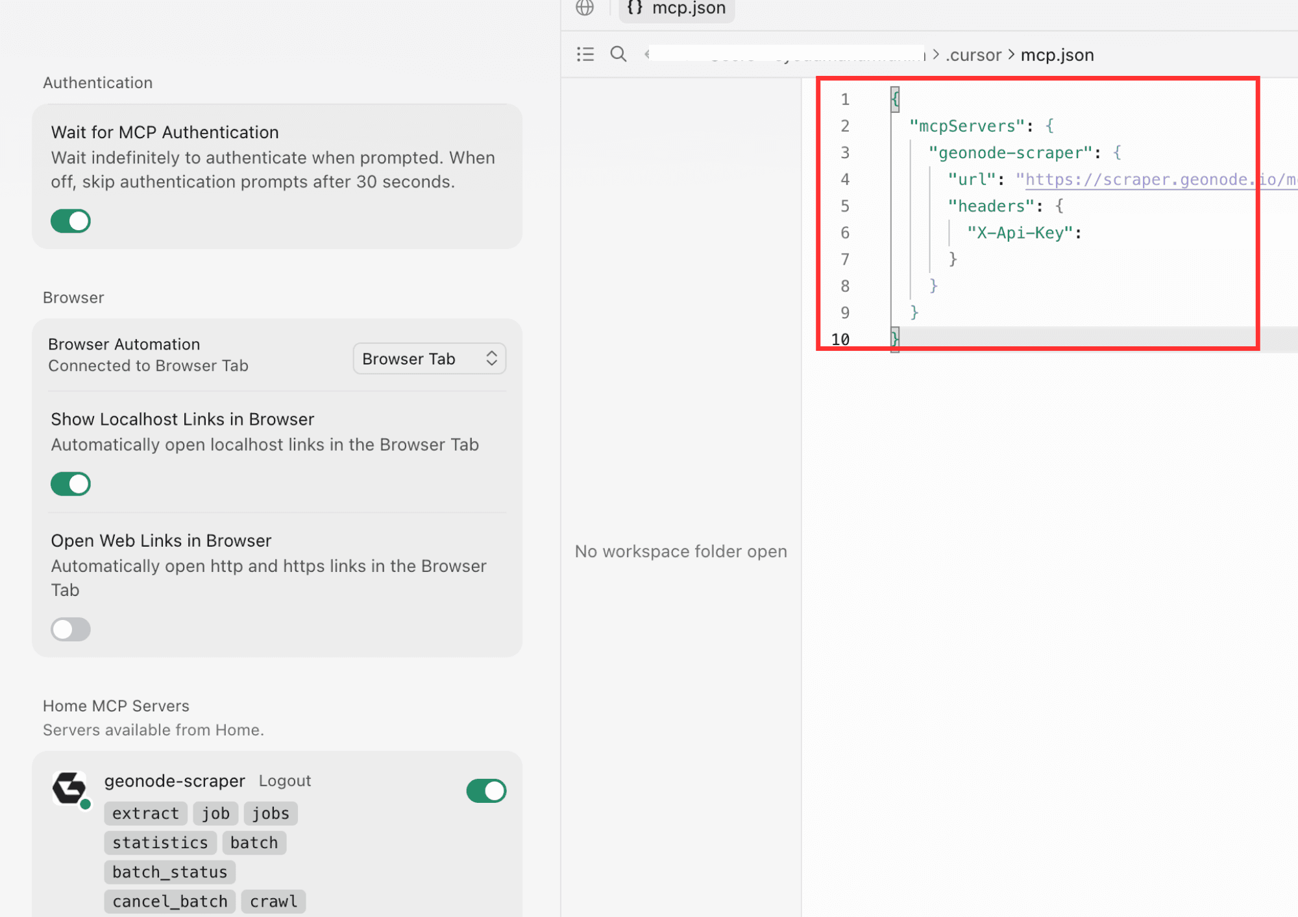Click .cursor folder in the breadcrumb
The image size is (1298, 917).
(973, 55)
